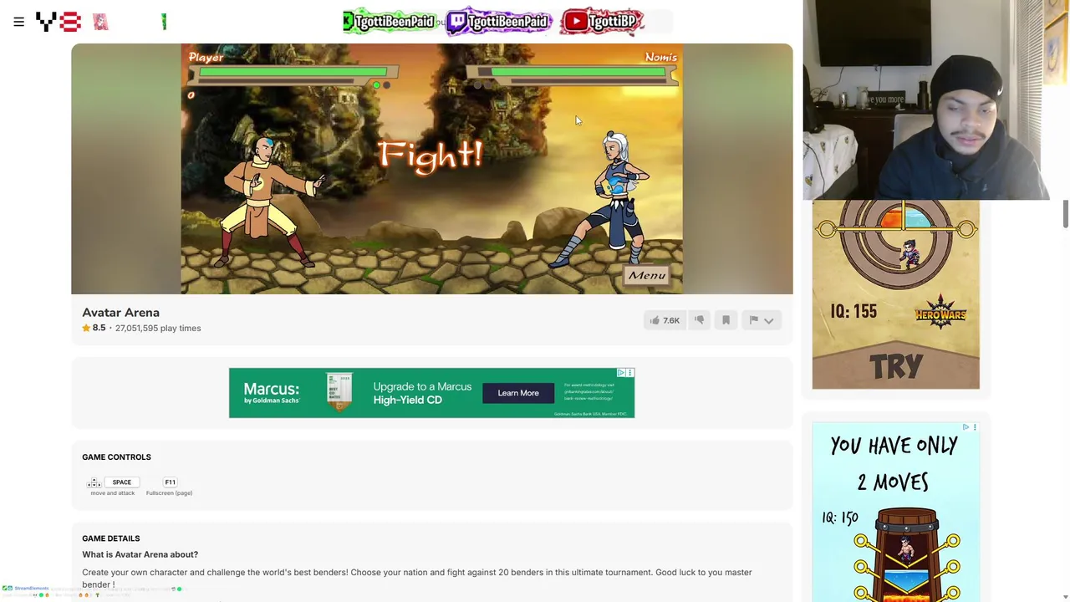Dislike the game with thumbs down

click(700, 320)
